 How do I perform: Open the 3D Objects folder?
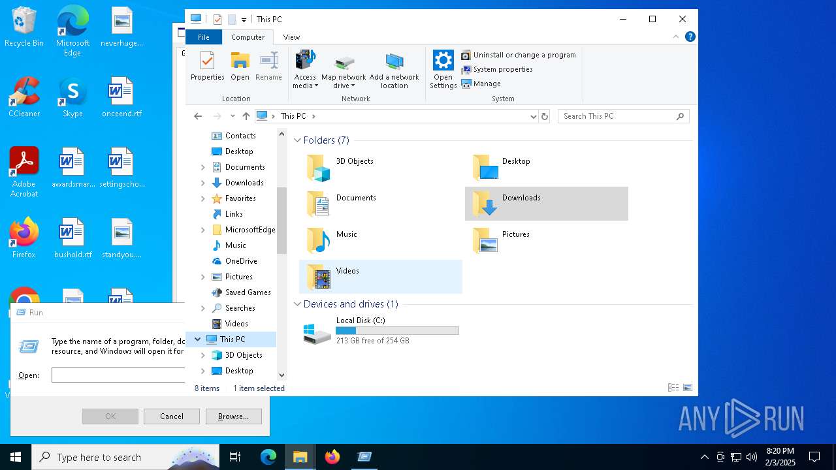tap(380, 167)
